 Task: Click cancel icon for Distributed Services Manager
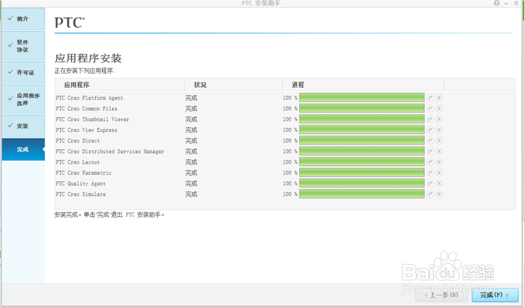click(439, 151)
